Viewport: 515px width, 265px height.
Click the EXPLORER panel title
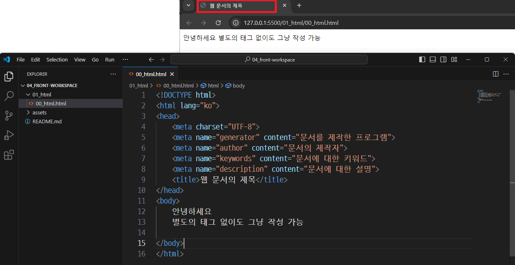coord(37,74)
